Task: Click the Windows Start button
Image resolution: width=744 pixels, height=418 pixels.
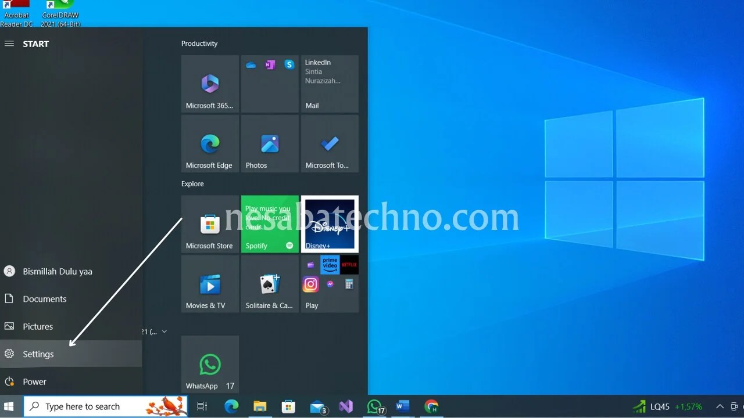Action: [9, 406]
